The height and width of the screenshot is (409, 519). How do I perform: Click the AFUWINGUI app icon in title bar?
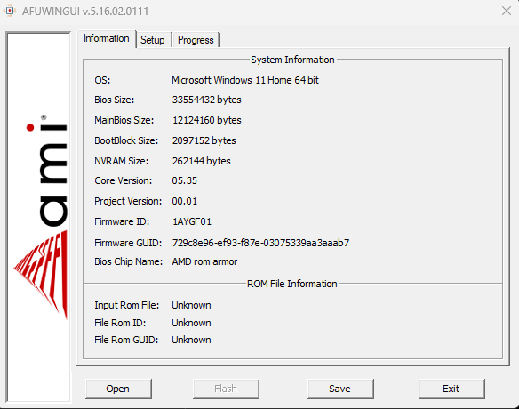coord(10,11)
